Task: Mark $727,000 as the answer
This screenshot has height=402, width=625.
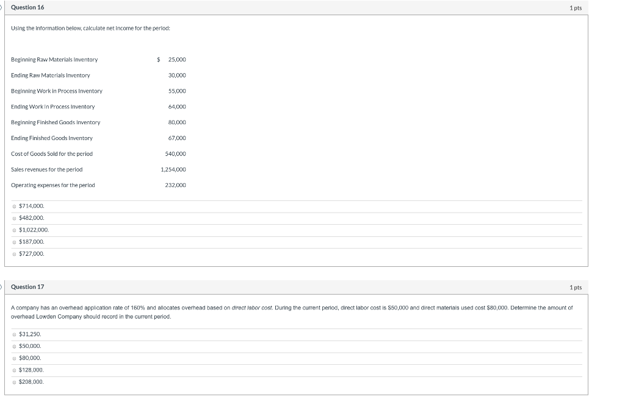Action: [15, 254]
